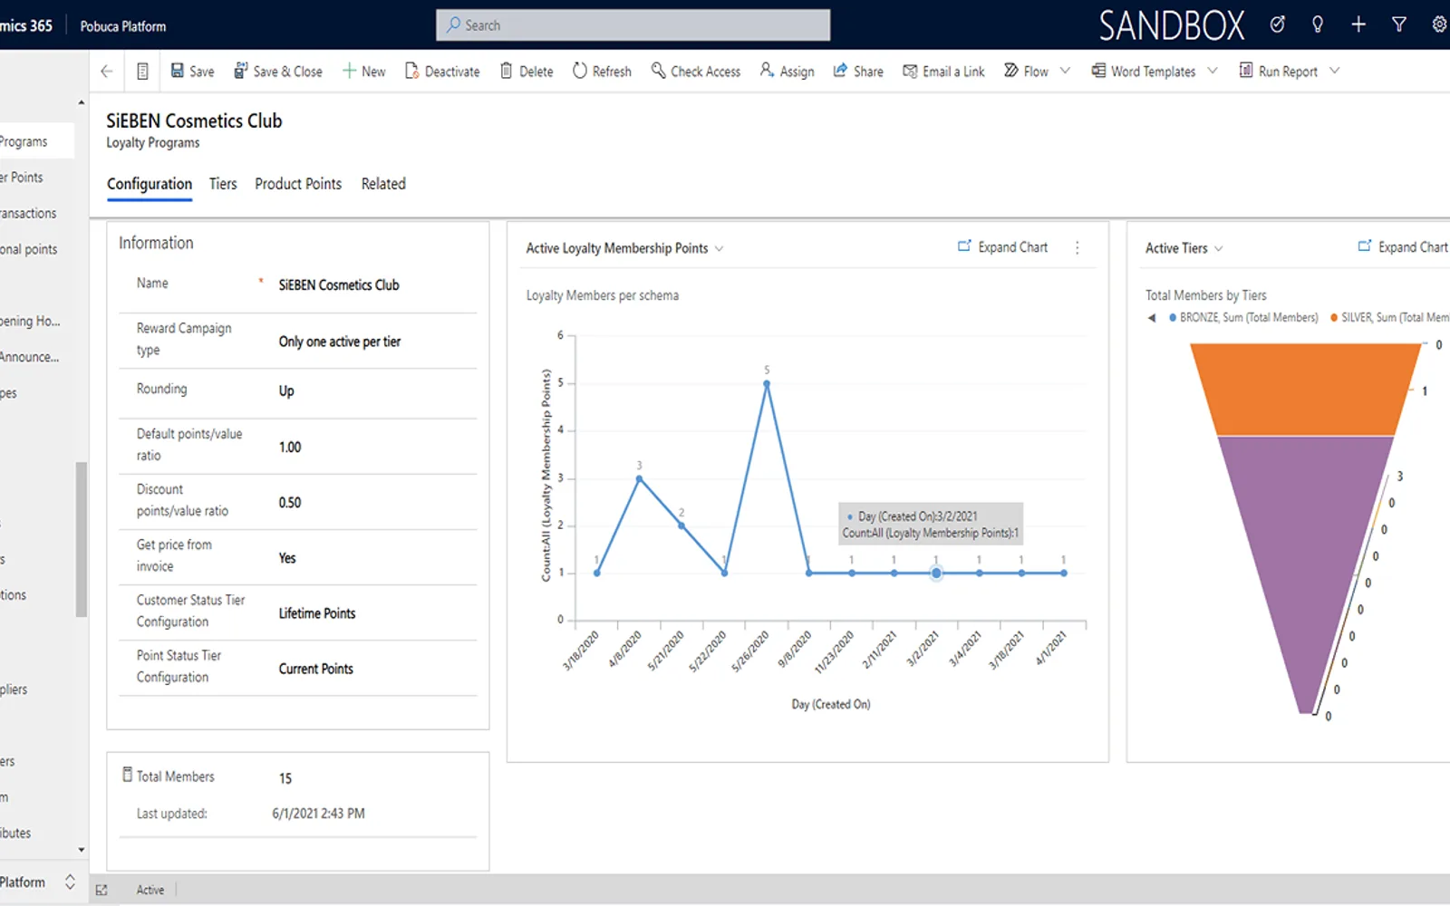Open chart more options vertical dots
Viewport: 1450px width, 906px height.
click(x=1078, y=247)
